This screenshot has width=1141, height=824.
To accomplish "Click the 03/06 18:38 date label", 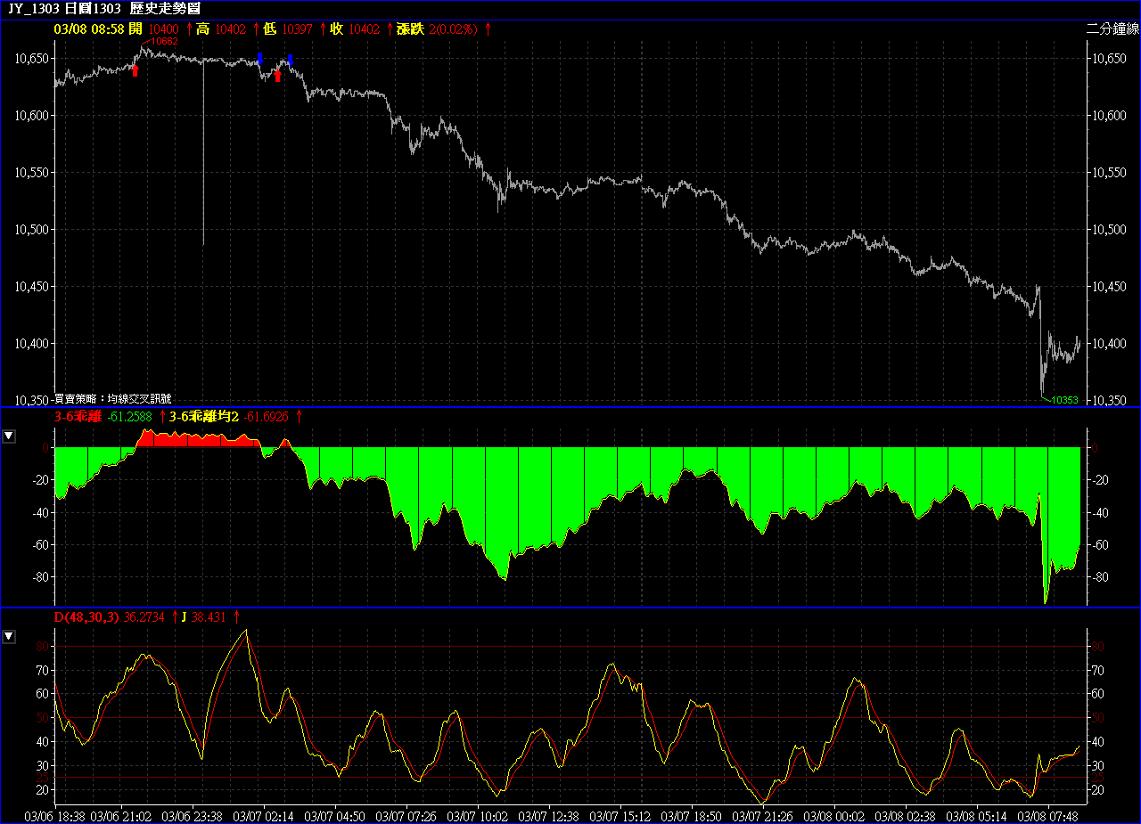I will [54, 816].
